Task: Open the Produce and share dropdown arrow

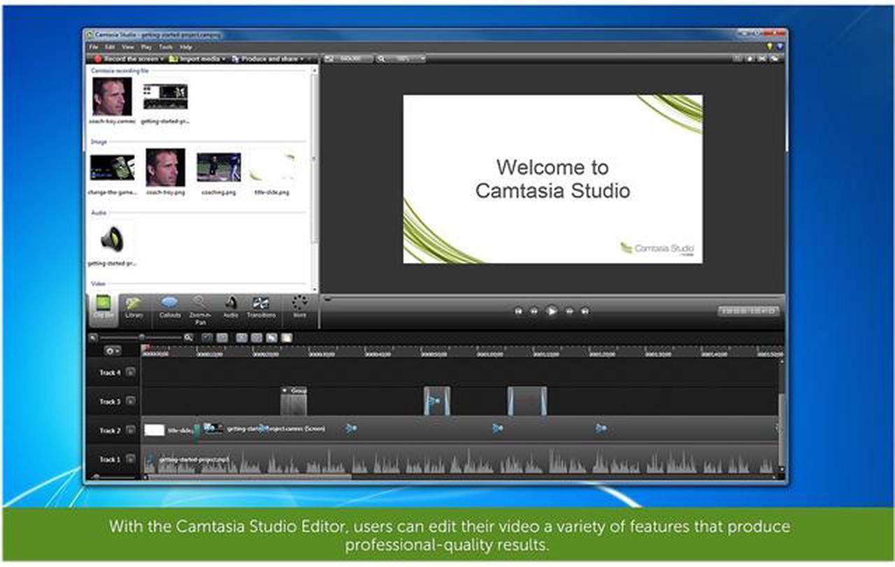Action: (302, 59)
